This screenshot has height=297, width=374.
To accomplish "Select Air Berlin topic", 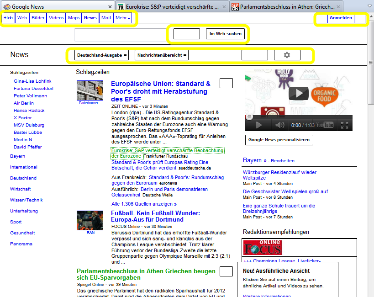I will [x=24, y=103].
